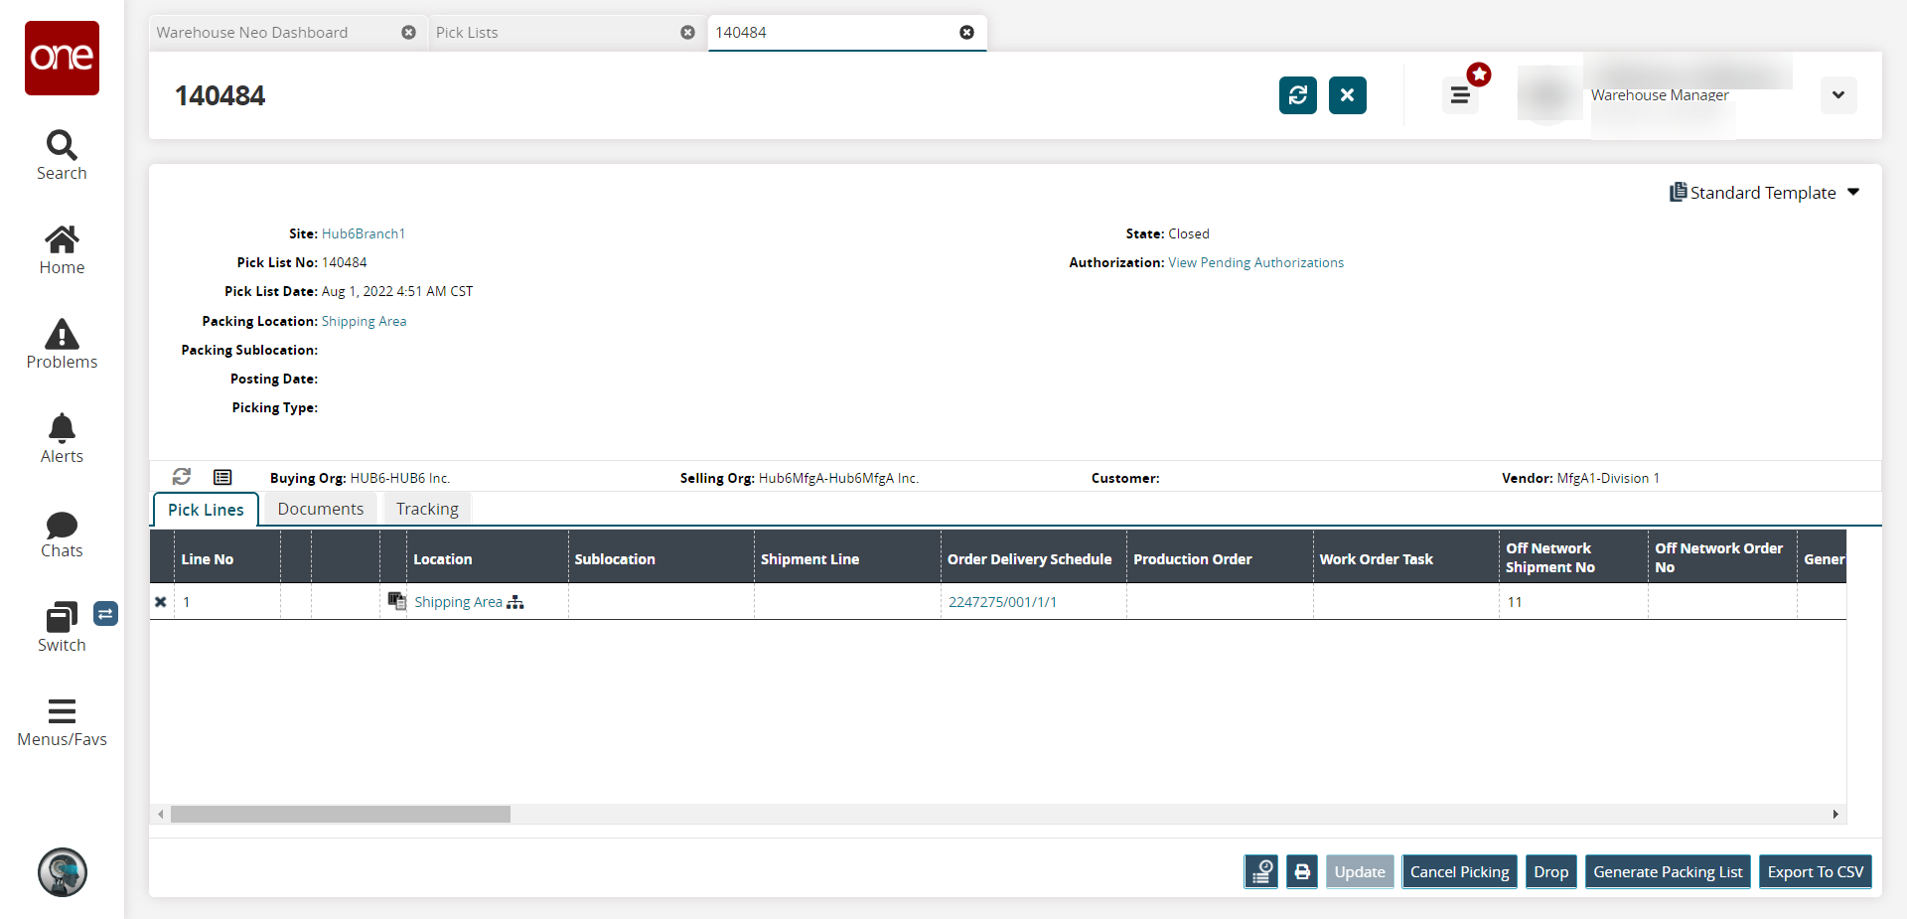Close the 140484 tab

966,33
